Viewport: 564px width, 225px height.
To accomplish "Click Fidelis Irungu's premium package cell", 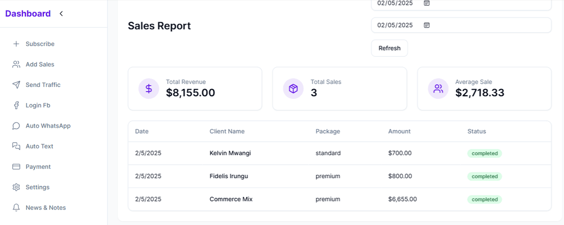I will (x=327, y=176).
